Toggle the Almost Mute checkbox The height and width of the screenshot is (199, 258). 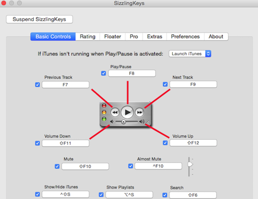click(131, 166)
